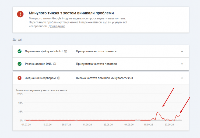Click the heading Минулого тижня з хостом виникали проблеми
Viewport: 200px width, 138px height.
tap(71, 13)
